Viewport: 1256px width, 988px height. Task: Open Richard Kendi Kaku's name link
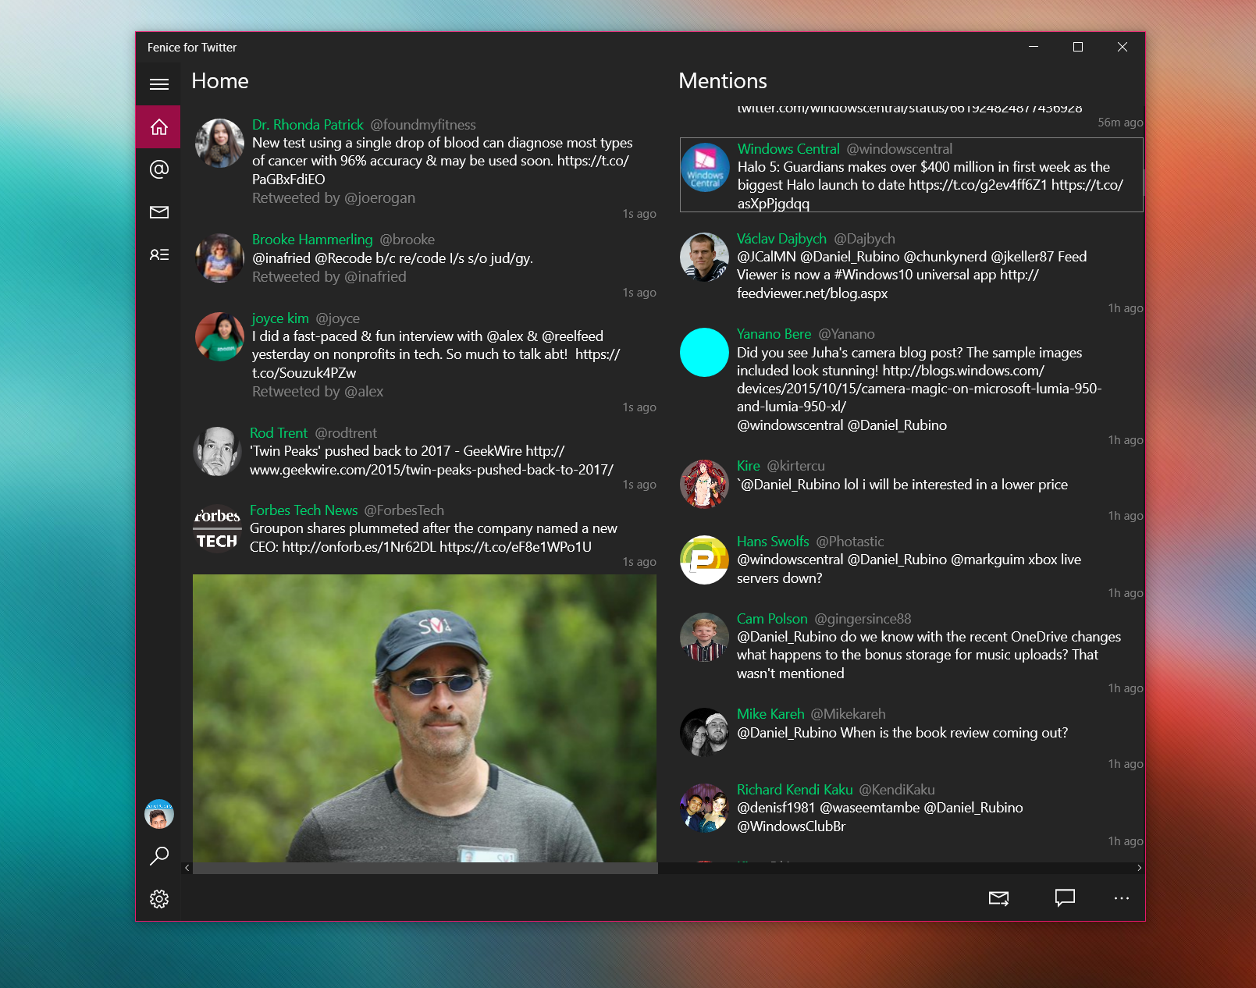pyautogui.click(x=795, y=790)
